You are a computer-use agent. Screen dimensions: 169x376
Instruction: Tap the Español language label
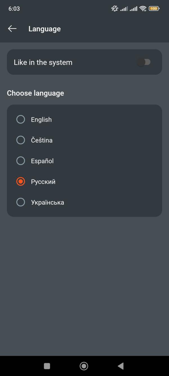click(x=42, y=161)
